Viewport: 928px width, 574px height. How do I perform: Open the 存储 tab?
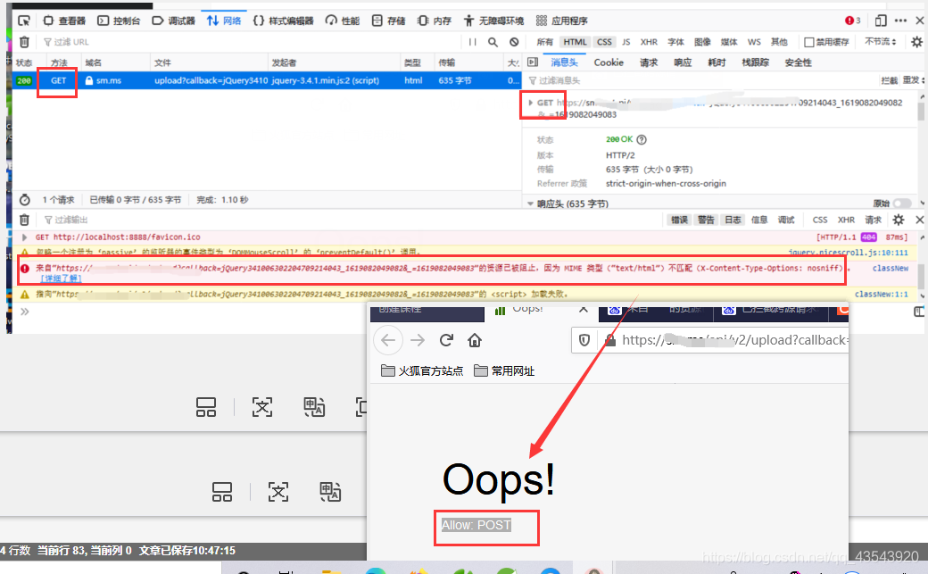point(389,21)
